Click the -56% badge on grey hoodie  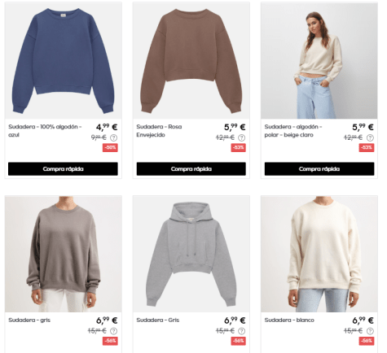[238, 341]
